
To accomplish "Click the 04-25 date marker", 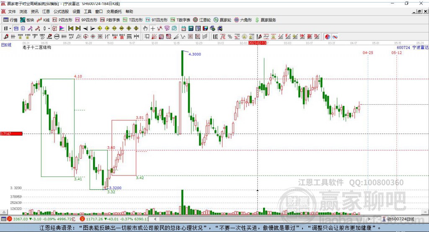I will pyautogui.click(x=368, y=52).
